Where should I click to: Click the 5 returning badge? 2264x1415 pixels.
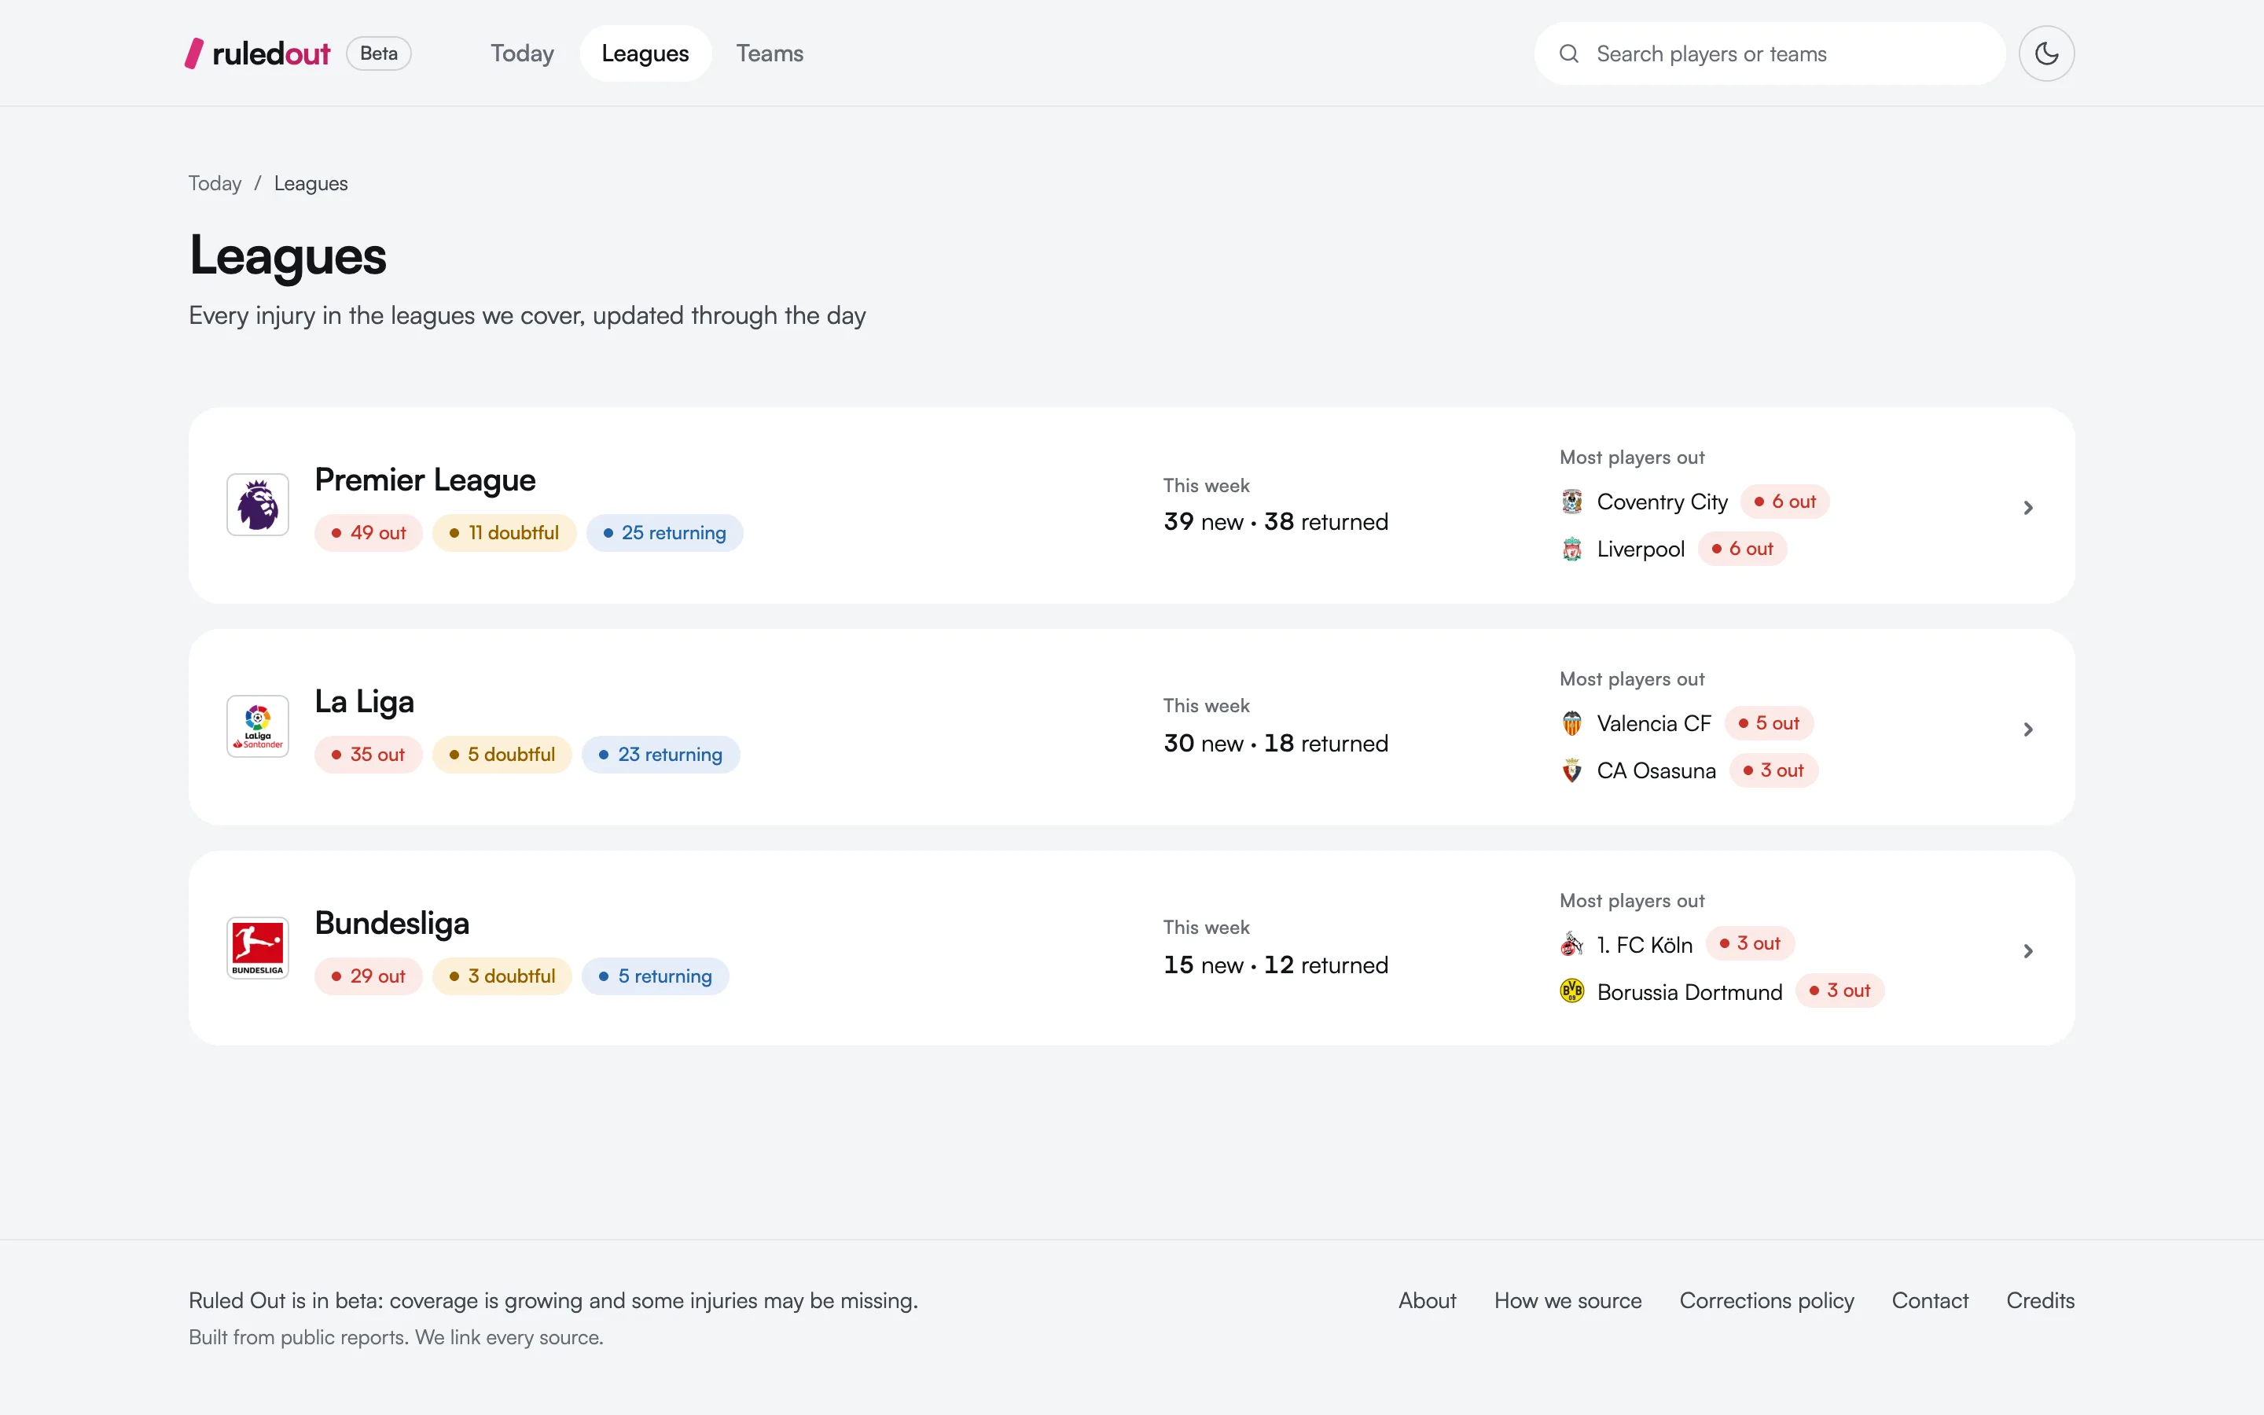click(x=655, y=976)
